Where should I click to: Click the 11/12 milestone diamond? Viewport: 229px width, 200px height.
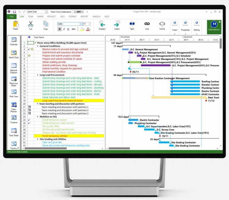pyautogui.click(x=206, y=101)
